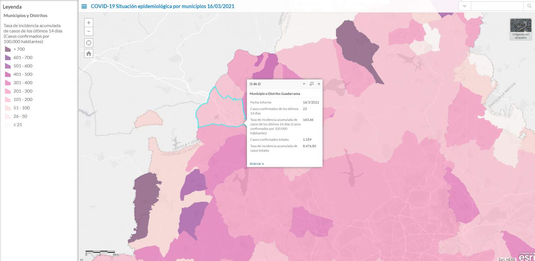The width and height of the screenshot is (535, 261).
Task: Click the Leyenda panel heading
Action: tap(12, 7)
